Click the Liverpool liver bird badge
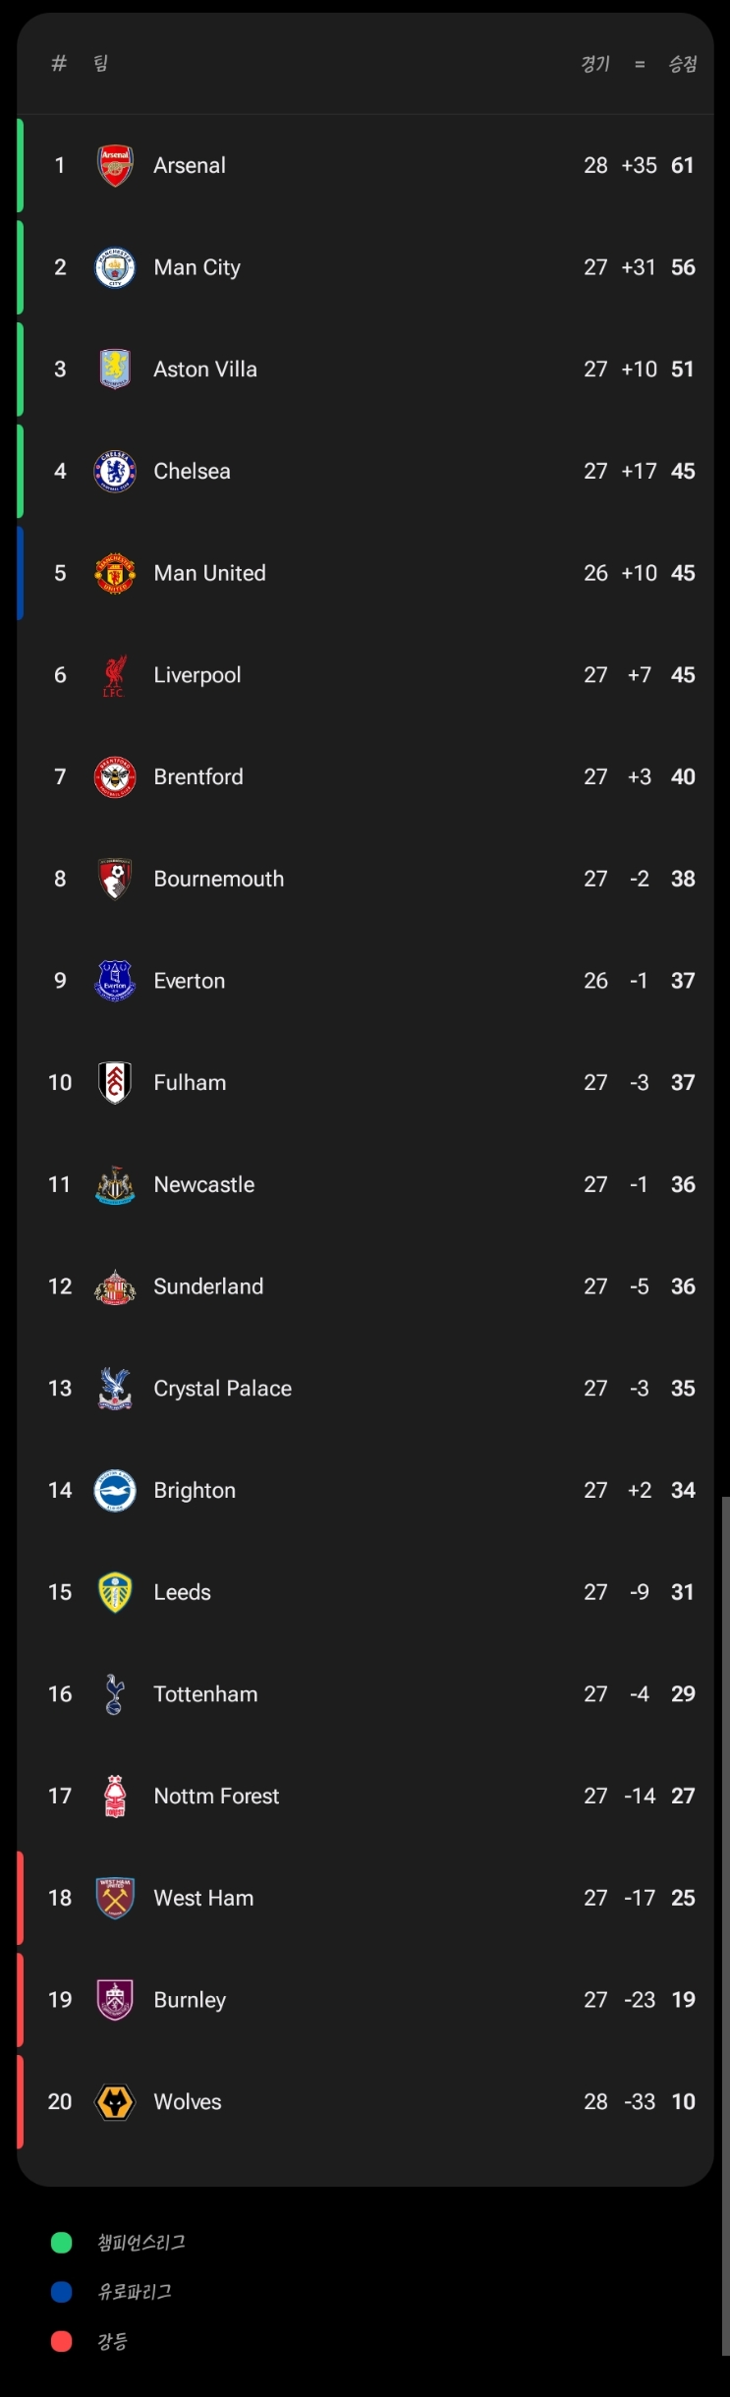Screen dimensions: 730x2397 tap(114, 674)
